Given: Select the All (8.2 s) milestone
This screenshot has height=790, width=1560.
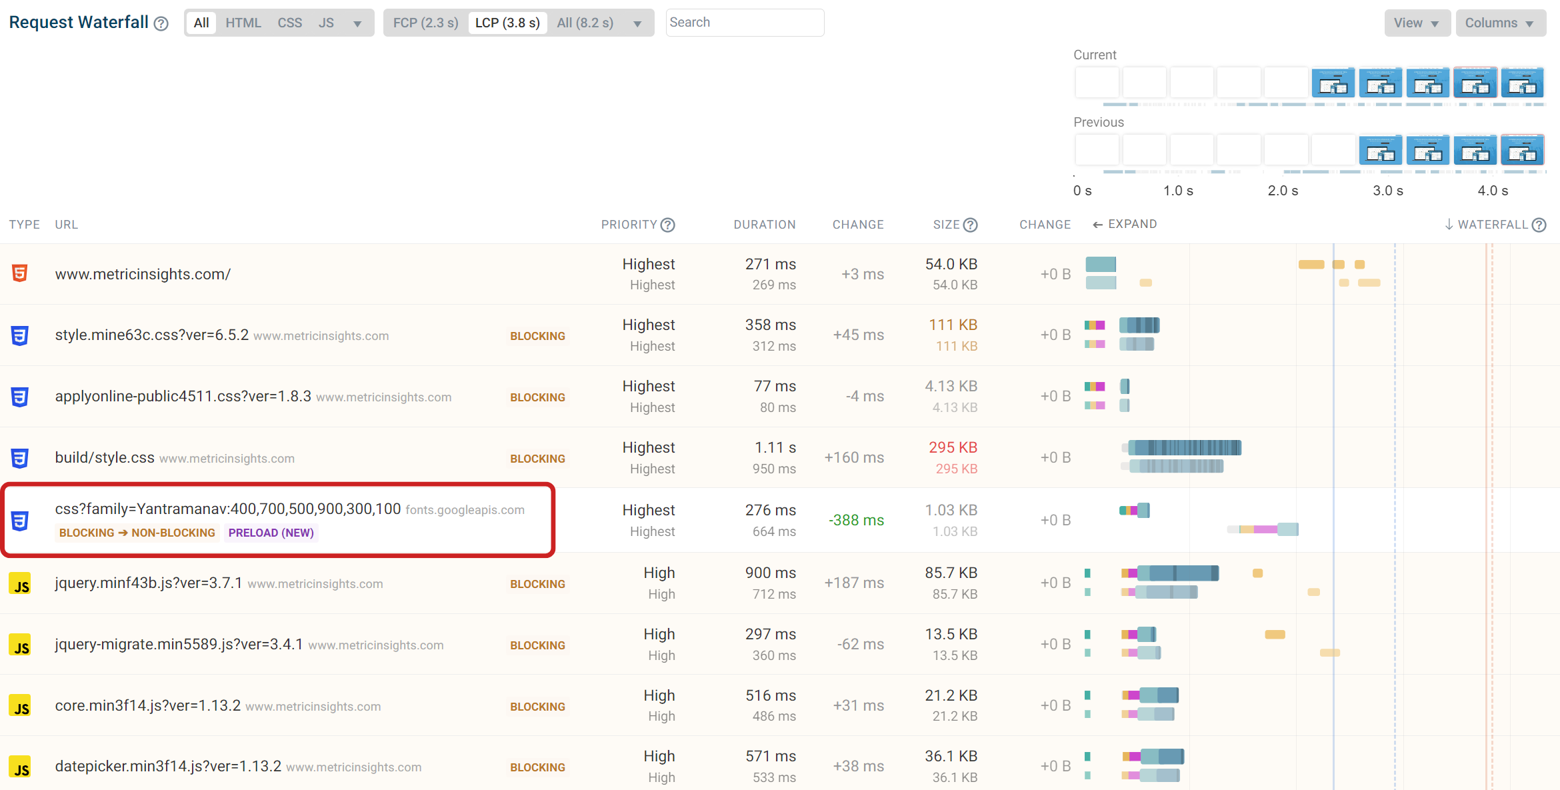Looking at the screenshot, I should tap(585, 23).
